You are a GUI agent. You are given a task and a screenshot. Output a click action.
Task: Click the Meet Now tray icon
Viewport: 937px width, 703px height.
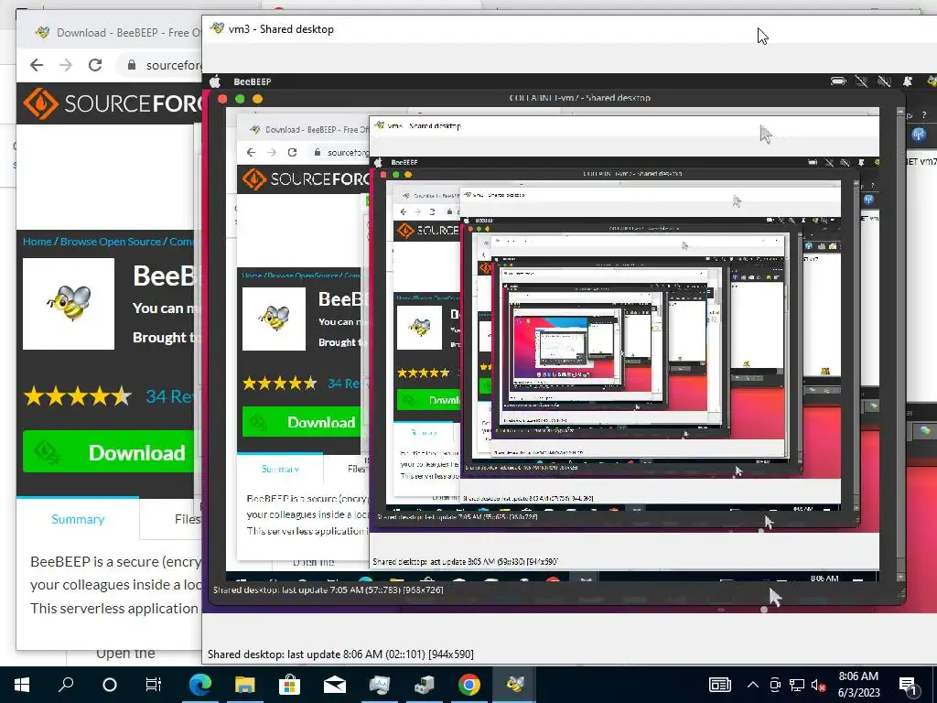tap(775, 685)
